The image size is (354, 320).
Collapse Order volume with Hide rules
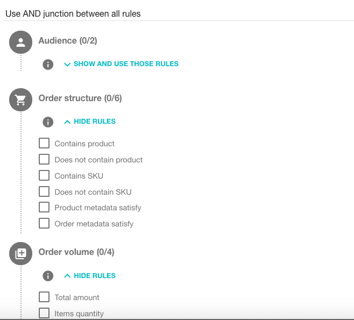[90, 276]
